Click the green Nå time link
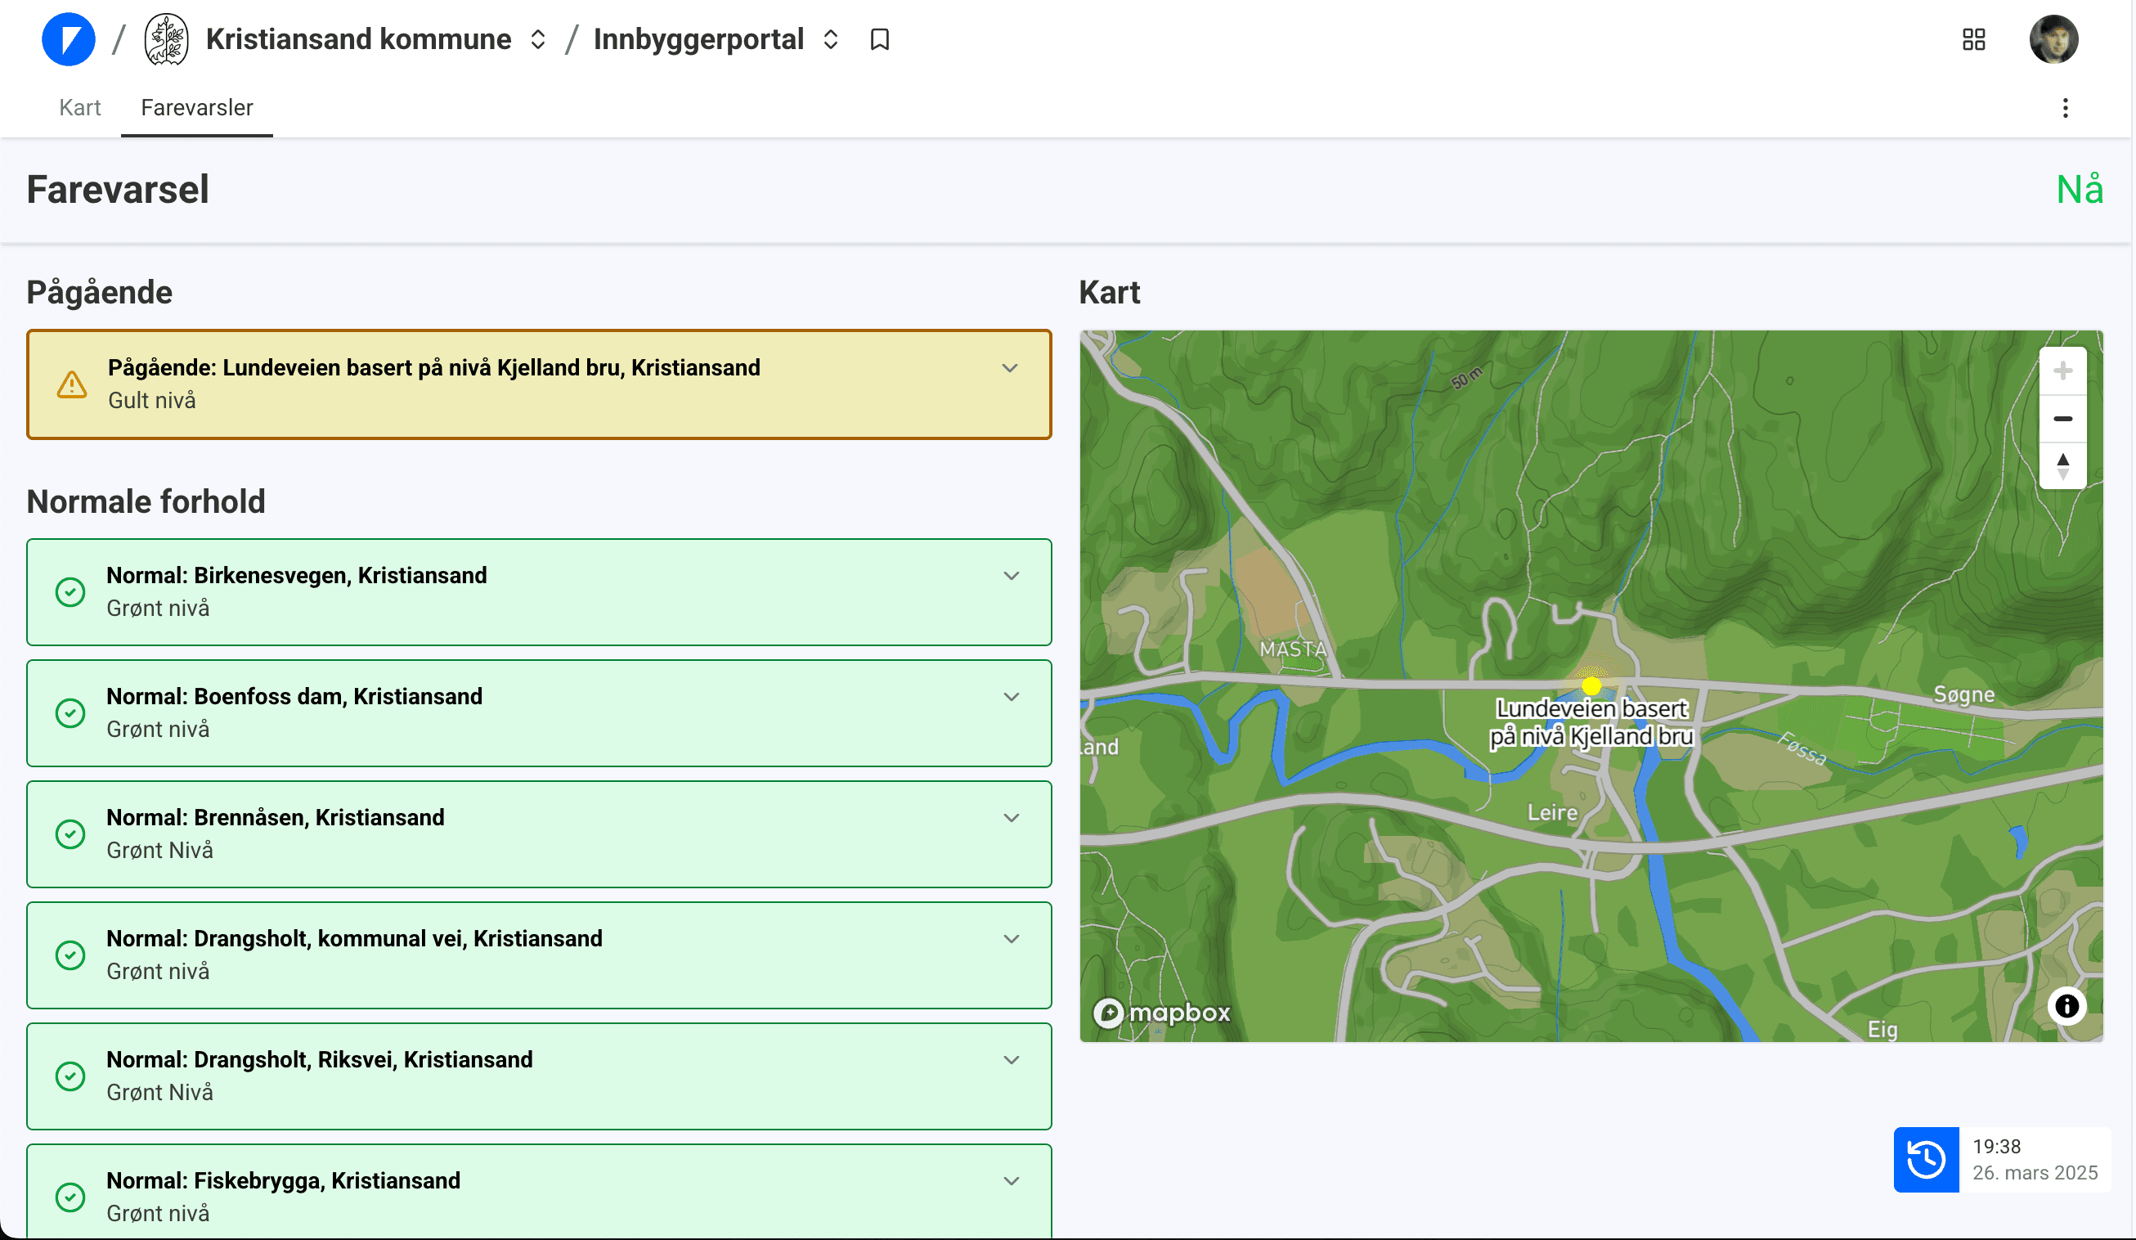The image size is (2136, 1240). click(x=2080, y=189)
